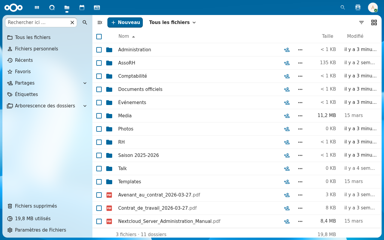
Task: Open the Dashboard app icon in top bar
Action: click(37, 7)
